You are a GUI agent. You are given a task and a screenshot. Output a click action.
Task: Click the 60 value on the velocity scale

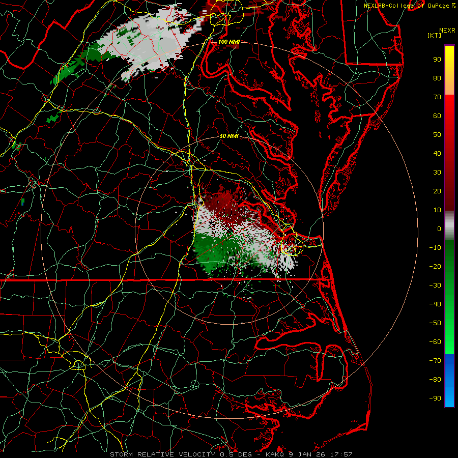(x=437, y=116)
